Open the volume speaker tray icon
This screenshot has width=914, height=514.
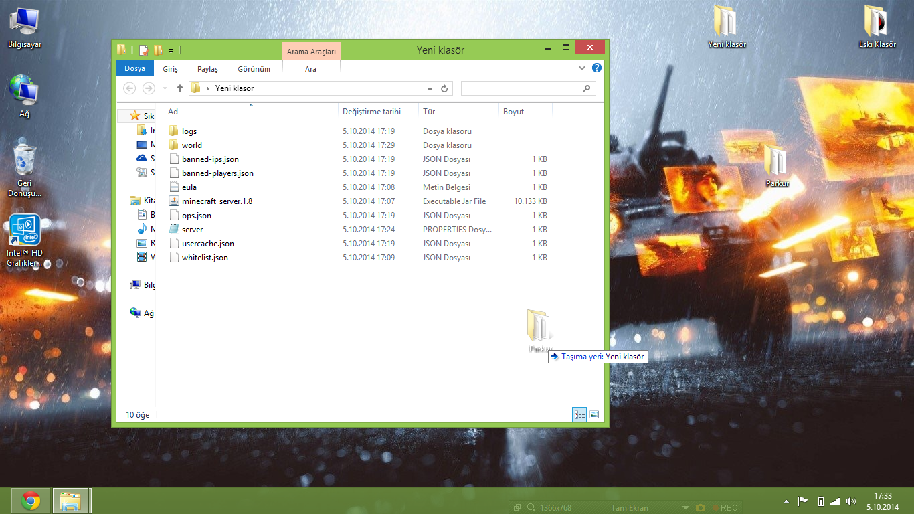851,501
